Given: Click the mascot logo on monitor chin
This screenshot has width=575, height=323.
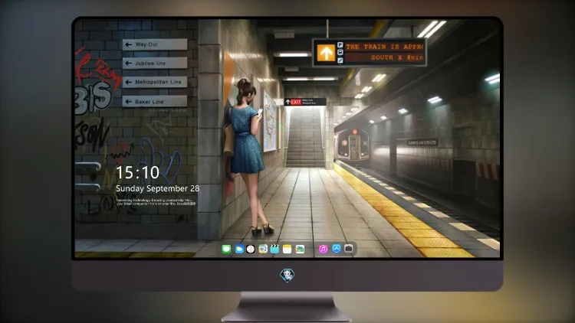Looking at the screenshot, I should click(287, 276).
